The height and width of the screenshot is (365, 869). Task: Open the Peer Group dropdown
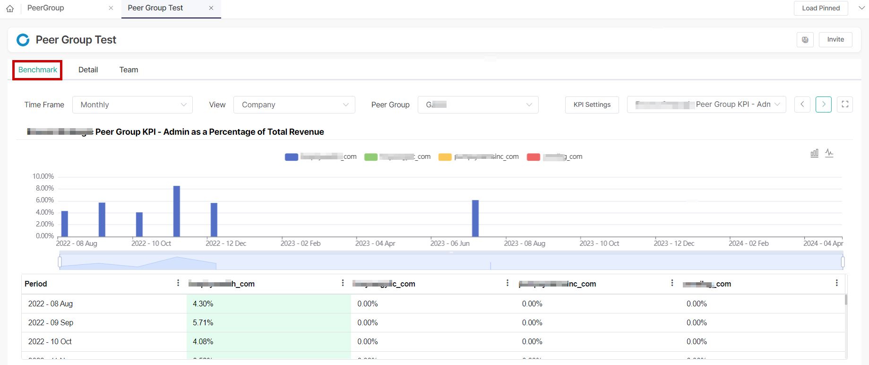(478, 105)
